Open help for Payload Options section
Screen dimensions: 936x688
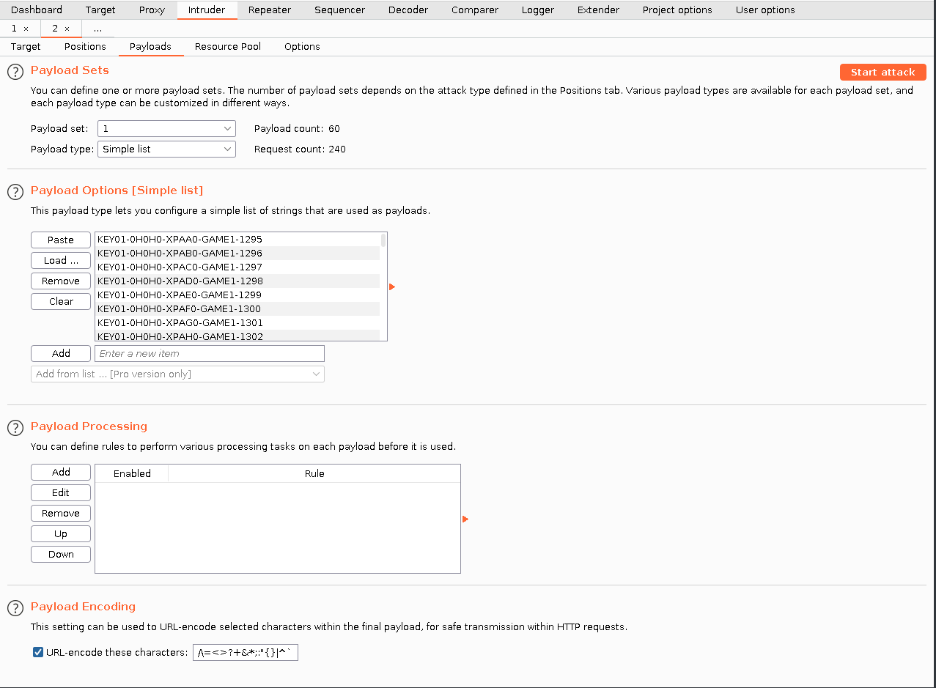(15, 192)
